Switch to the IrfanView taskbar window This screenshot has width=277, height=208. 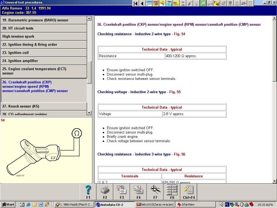tap(196, 205)
